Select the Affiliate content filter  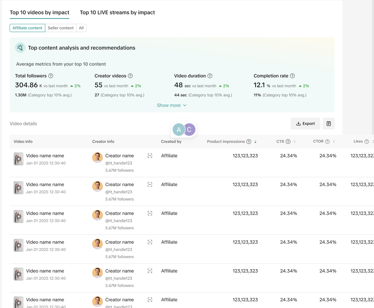27,28
